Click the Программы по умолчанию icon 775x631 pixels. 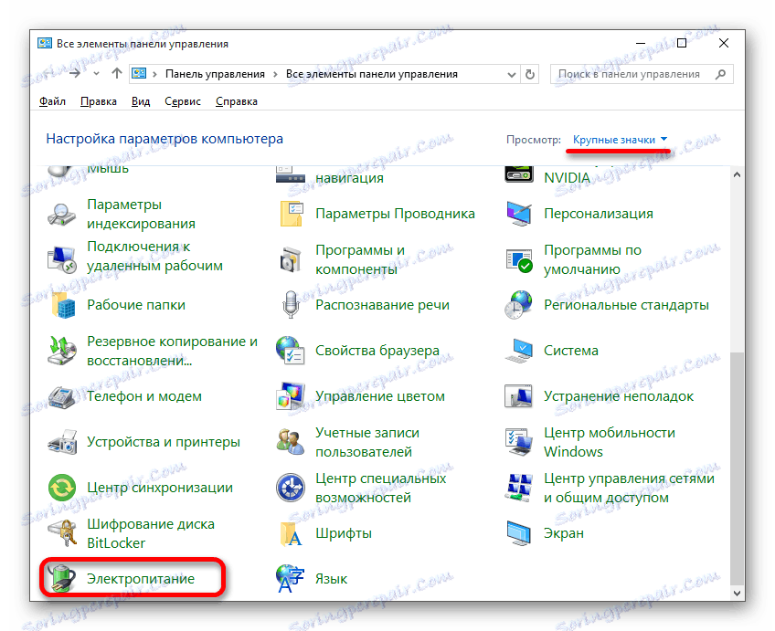coord(518,259)
